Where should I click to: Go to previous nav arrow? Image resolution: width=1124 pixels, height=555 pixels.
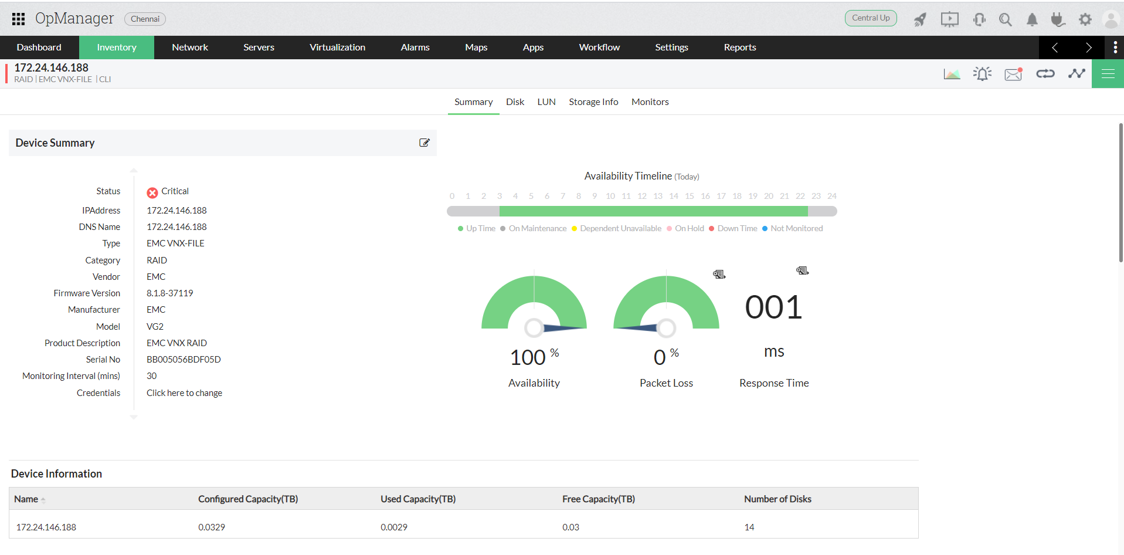pos(1055,48)
